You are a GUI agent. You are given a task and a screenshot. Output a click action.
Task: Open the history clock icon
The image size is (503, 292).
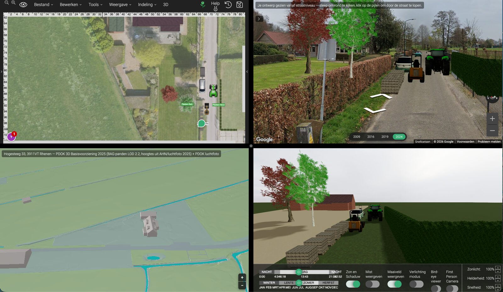(228, 4)
